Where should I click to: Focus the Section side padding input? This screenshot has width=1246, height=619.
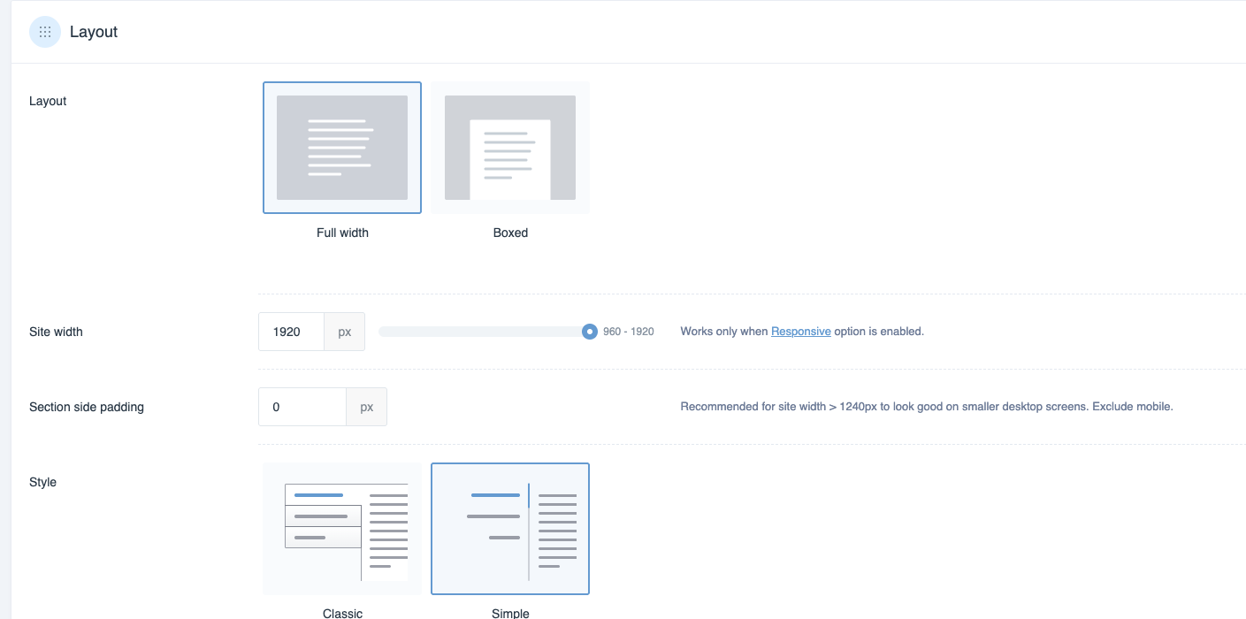coord(302,407)
